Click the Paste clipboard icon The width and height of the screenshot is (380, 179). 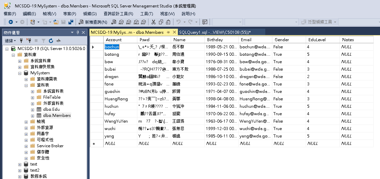coord(168,22)
